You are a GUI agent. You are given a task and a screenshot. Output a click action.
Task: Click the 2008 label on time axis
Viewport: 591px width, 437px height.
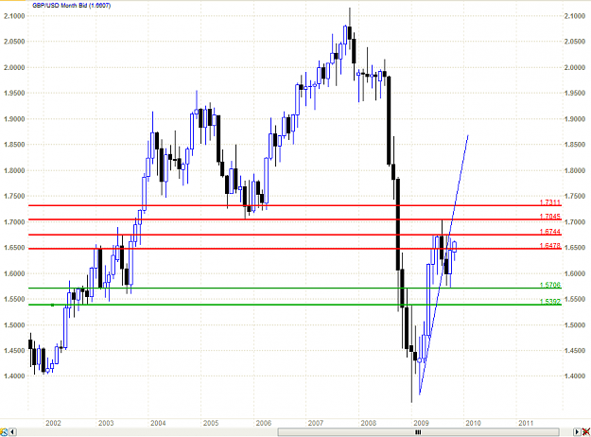tap(368, 423)
